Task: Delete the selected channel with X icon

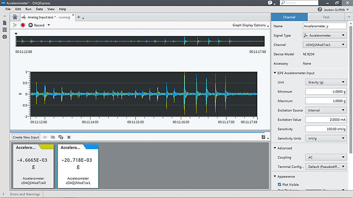Action: tap(69, 137)
